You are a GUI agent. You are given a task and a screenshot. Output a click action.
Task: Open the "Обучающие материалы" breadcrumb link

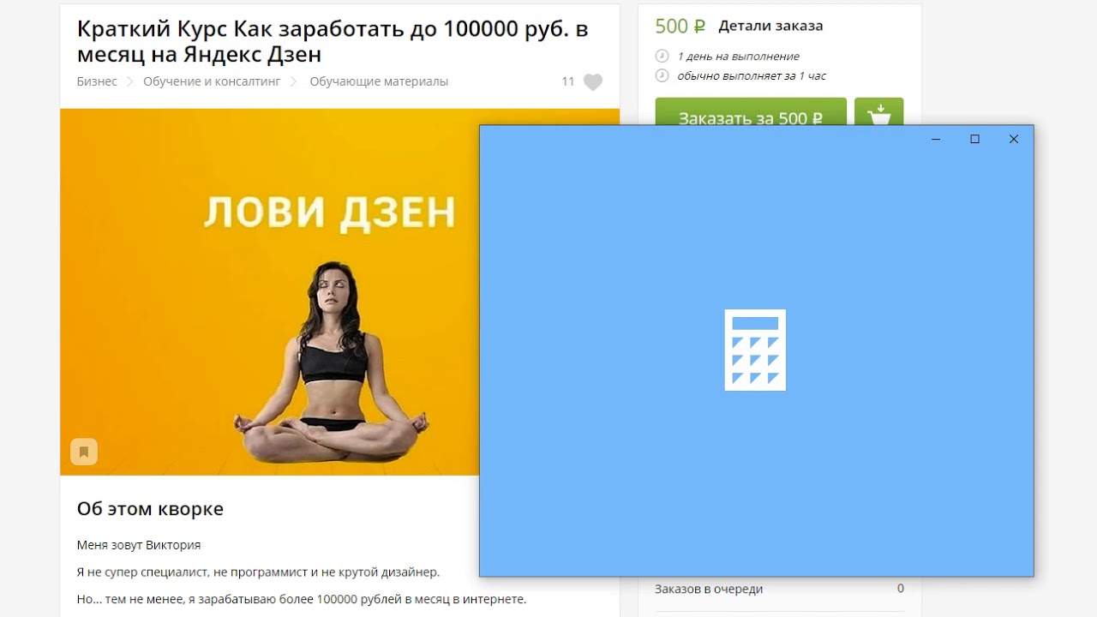(x=379, y=81)
